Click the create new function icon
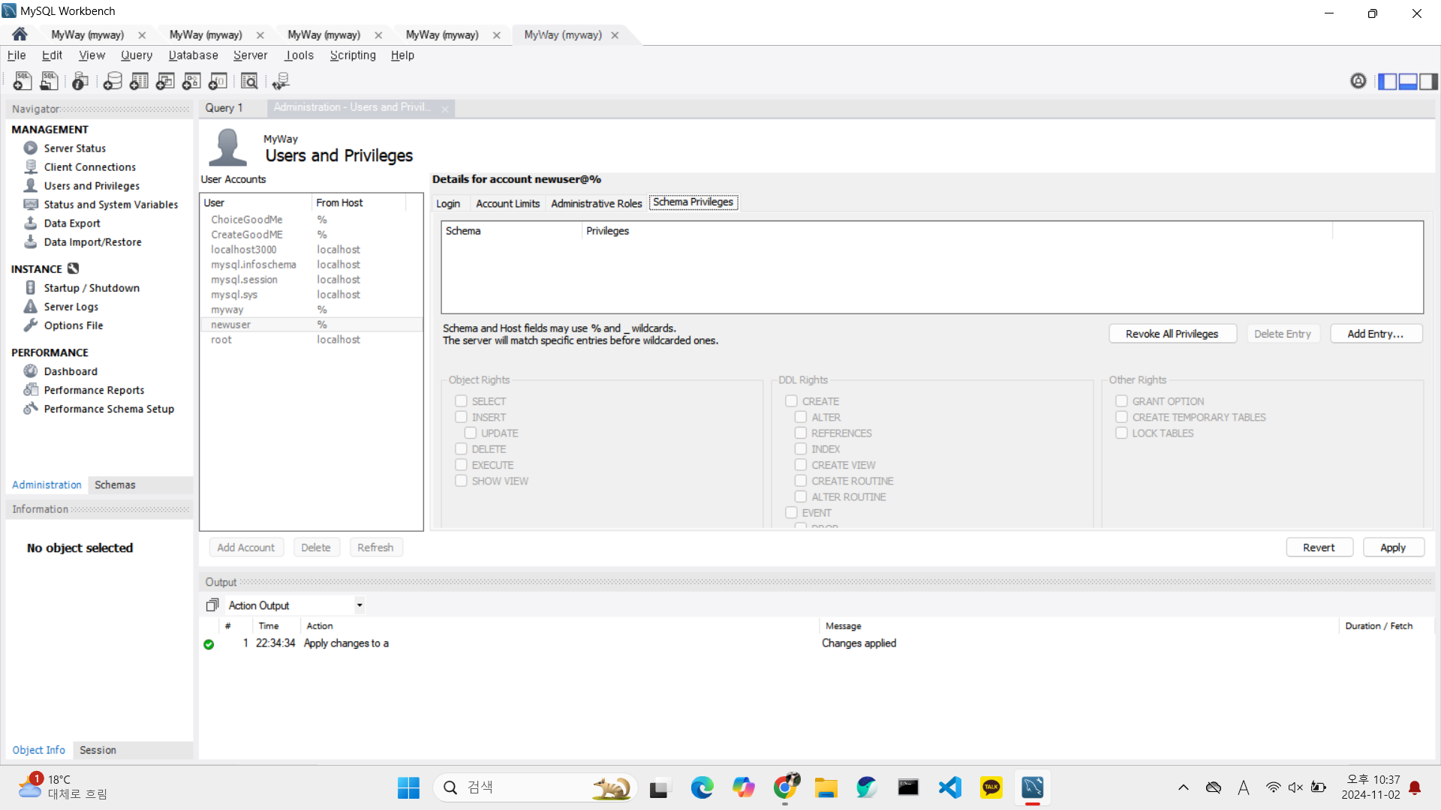 218,81
